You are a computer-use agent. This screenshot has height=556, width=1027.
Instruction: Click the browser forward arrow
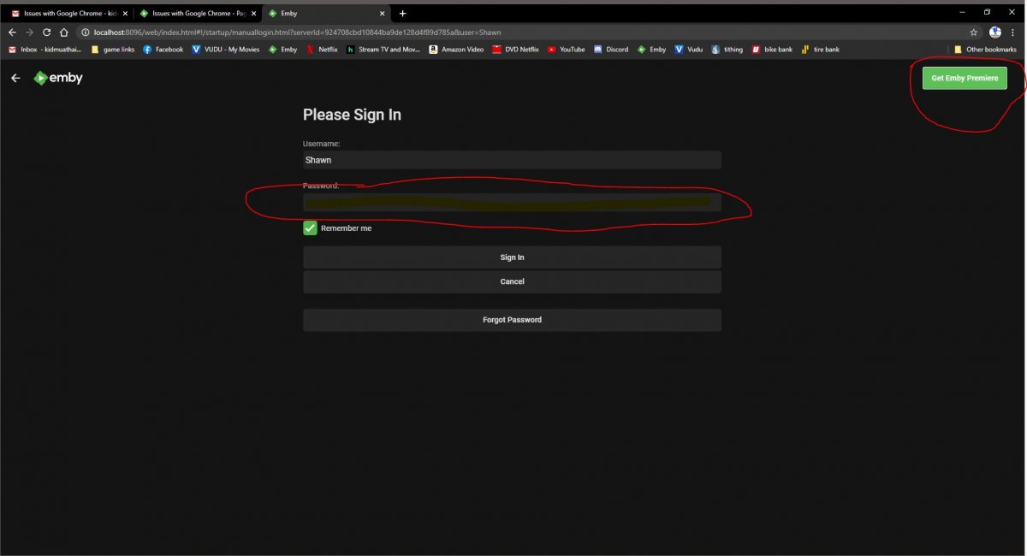(29, 33)
